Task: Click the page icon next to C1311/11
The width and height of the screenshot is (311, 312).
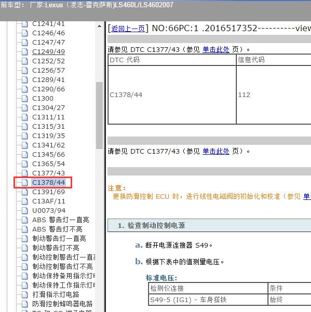Action: point(25,117)
